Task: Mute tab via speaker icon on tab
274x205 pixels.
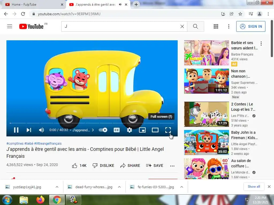Action: pos(120,5)
